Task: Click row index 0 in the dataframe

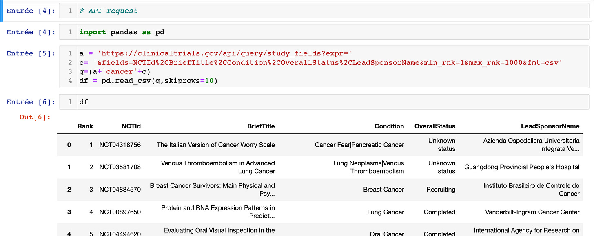Action: coord(69,145)
